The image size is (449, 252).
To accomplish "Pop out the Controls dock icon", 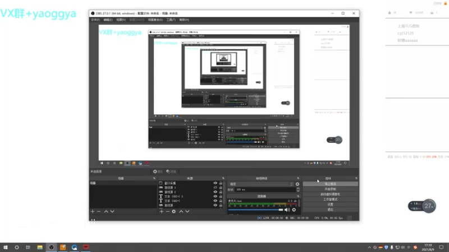I will [356, 178].
